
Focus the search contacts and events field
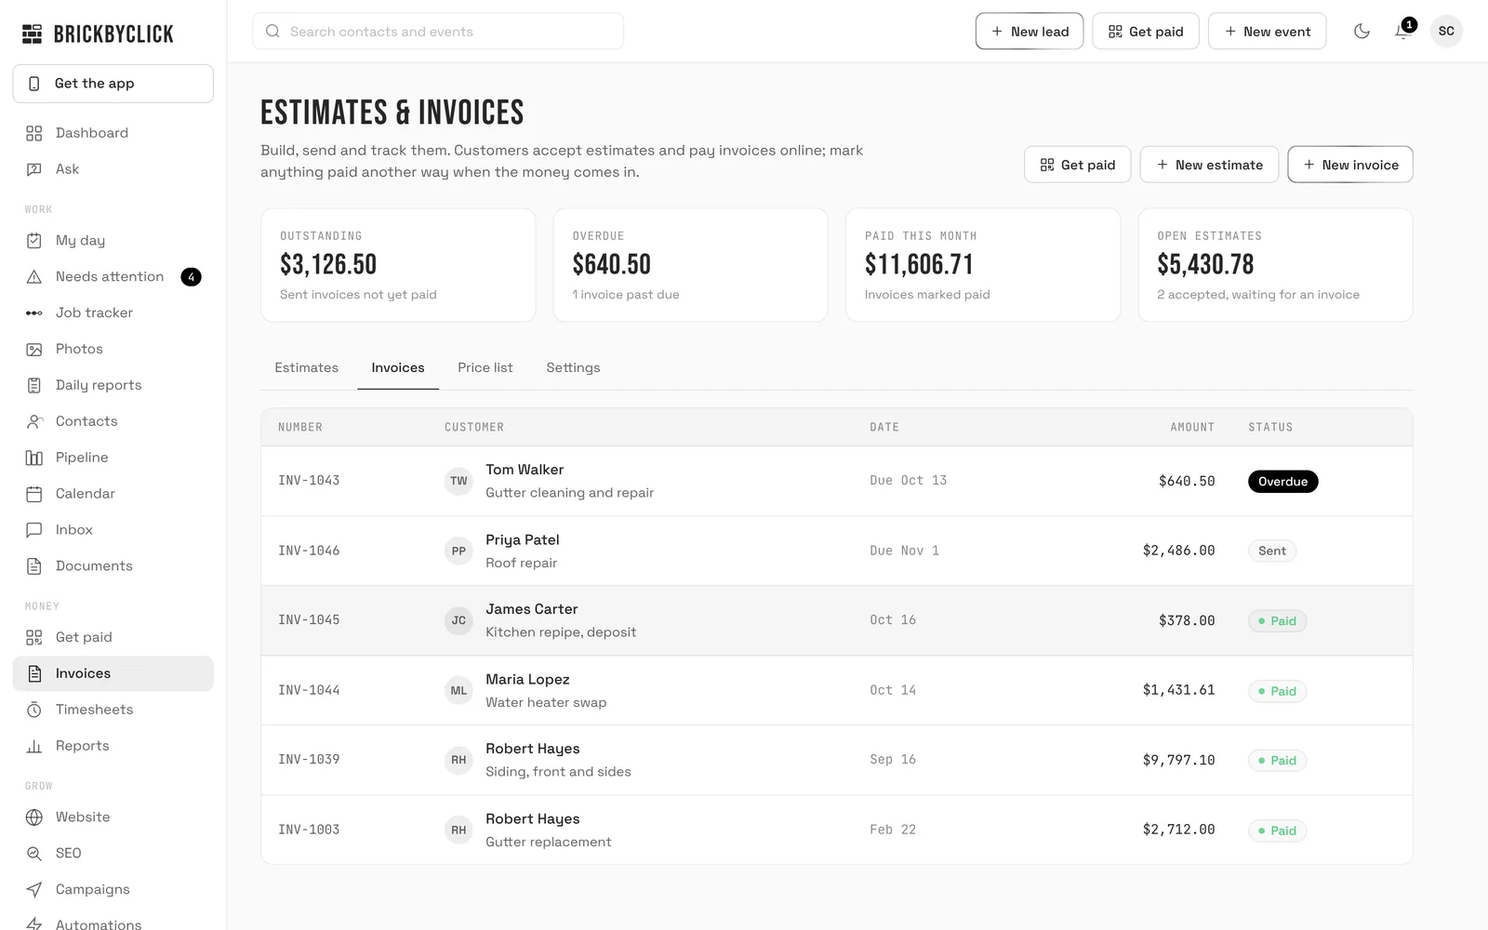(x=438, y=32)
